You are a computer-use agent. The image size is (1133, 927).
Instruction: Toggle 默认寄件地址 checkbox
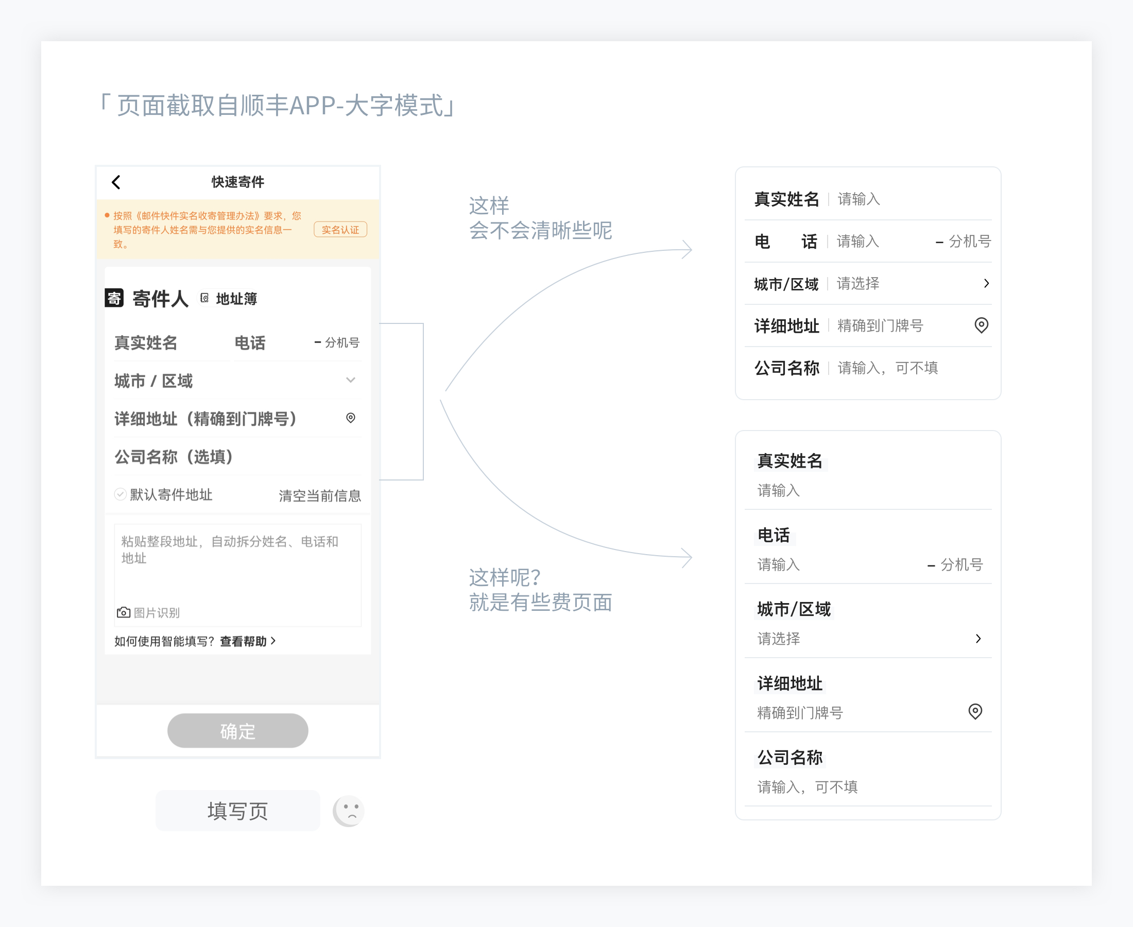coord(120,494)
